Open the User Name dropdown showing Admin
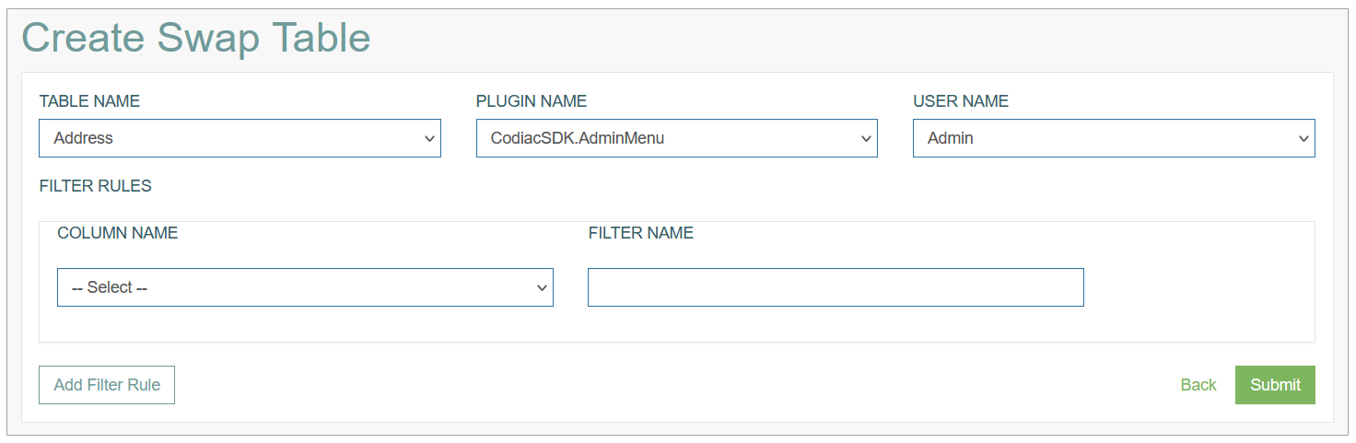Screen dimensions: 1356x443 click(1114, 138)
